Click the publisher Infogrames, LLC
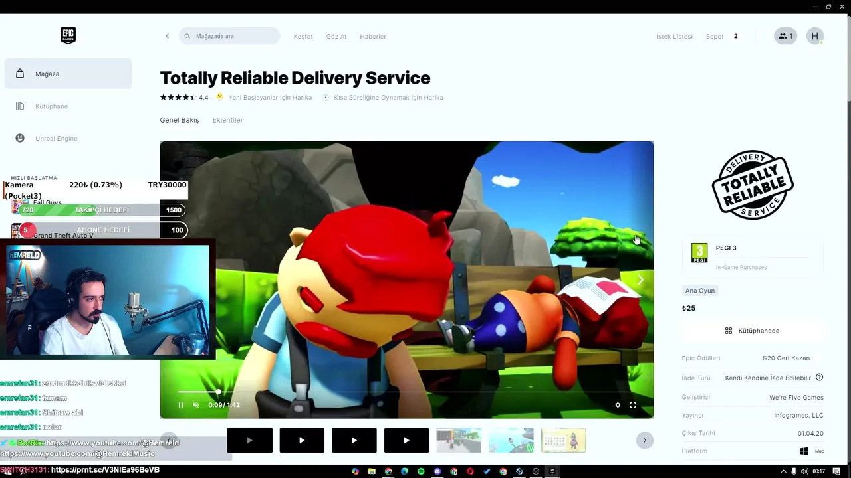The height and width of the screenshot is (478, 851). click(798, 416)
